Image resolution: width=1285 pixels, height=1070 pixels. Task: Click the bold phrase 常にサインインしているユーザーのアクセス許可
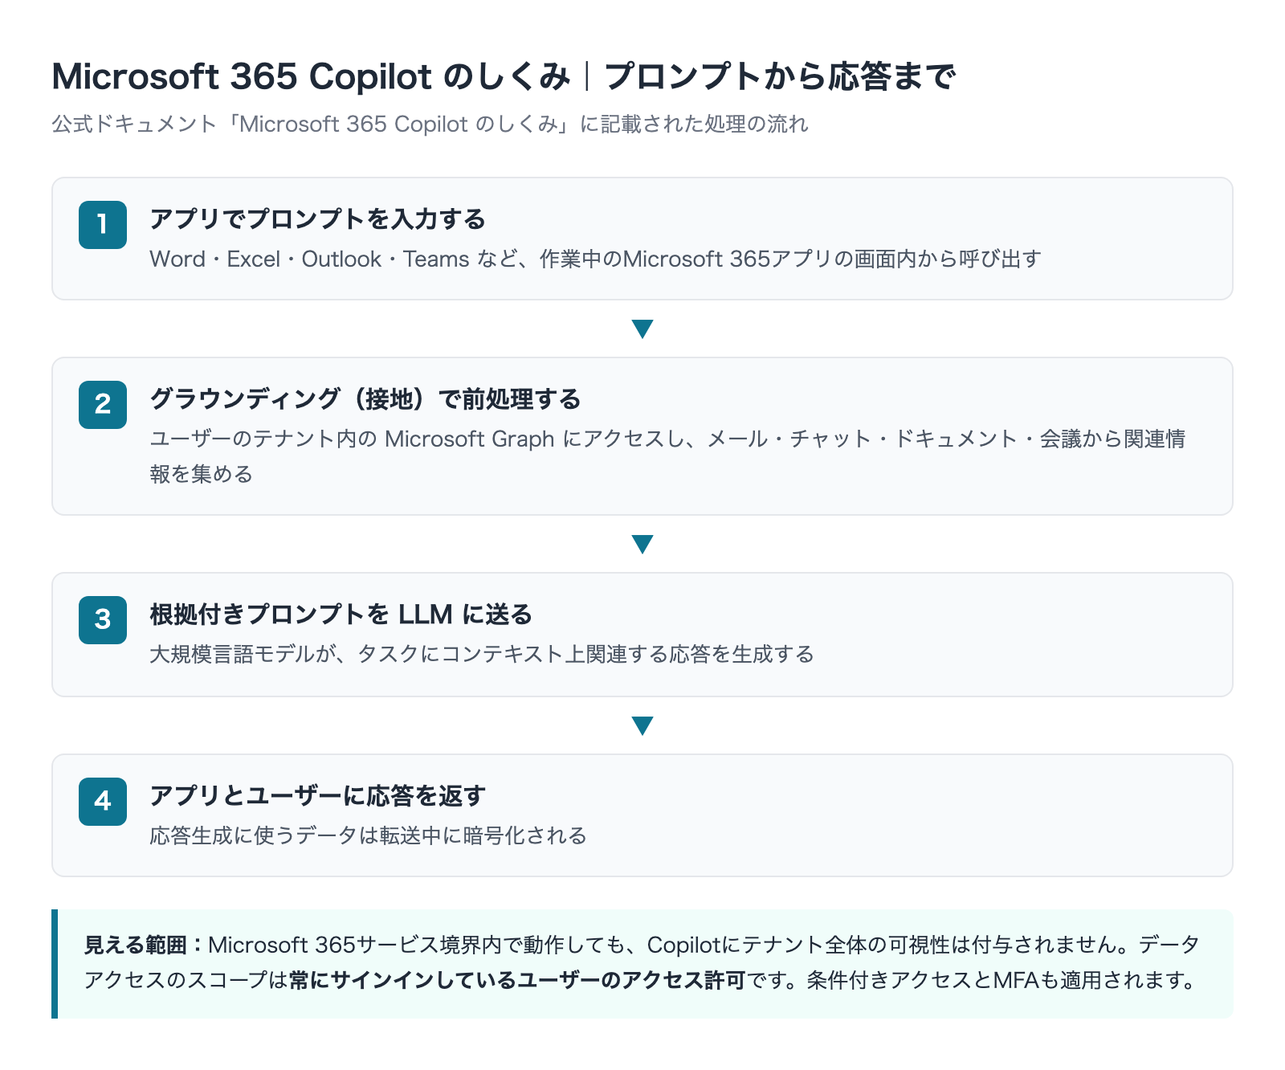click(517, 980)
